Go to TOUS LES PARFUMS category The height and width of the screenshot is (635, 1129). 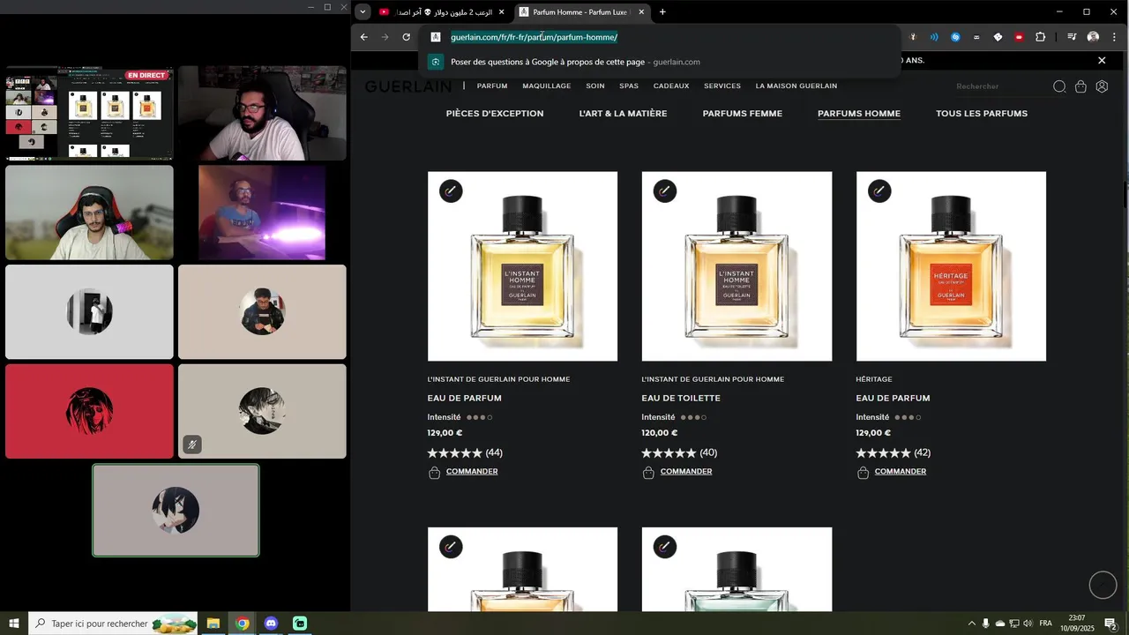coord(982,114)
